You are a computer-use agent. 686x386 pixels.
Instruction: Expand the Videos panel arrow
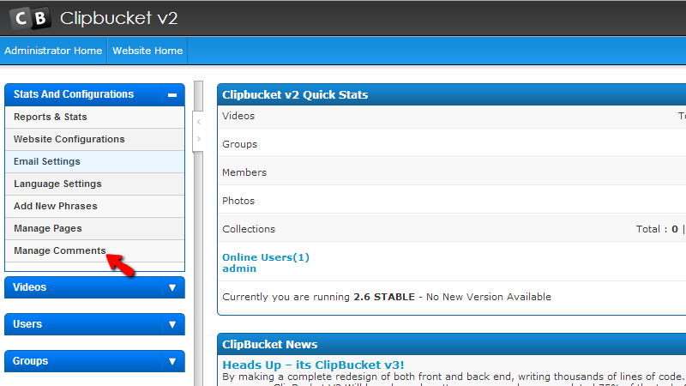point(172,287)
